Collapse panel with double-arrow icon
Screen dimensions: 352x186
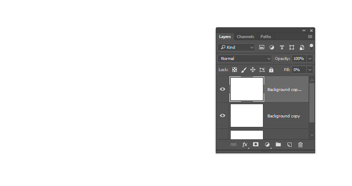(304, 31)
